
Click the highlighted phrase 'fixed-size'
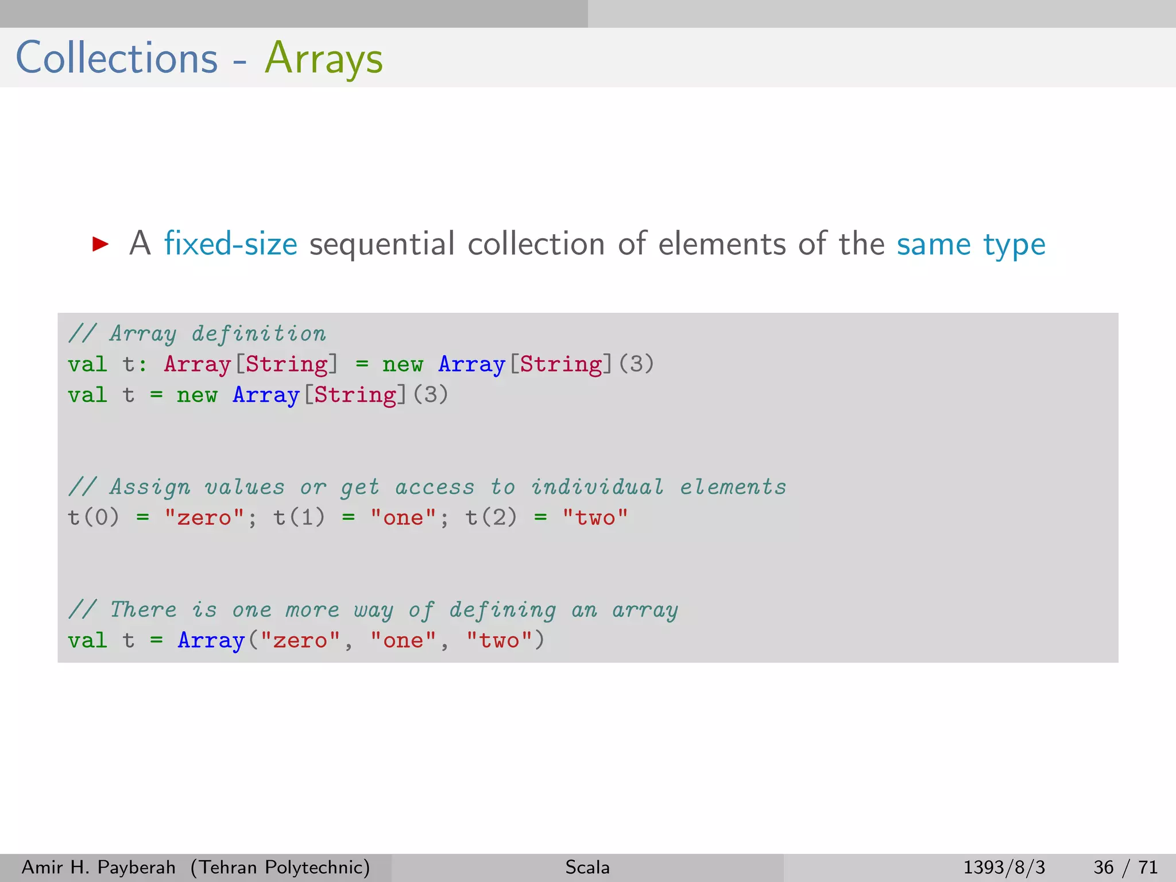point(231,243)
